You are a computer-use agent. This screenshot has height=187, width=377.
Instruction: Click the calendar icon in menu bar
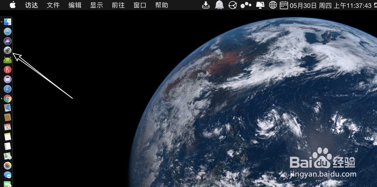pyautogui.click(x=284, y=5)
